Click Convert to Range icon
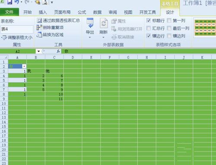Screen dimensions: 216x165 [39, 34]
